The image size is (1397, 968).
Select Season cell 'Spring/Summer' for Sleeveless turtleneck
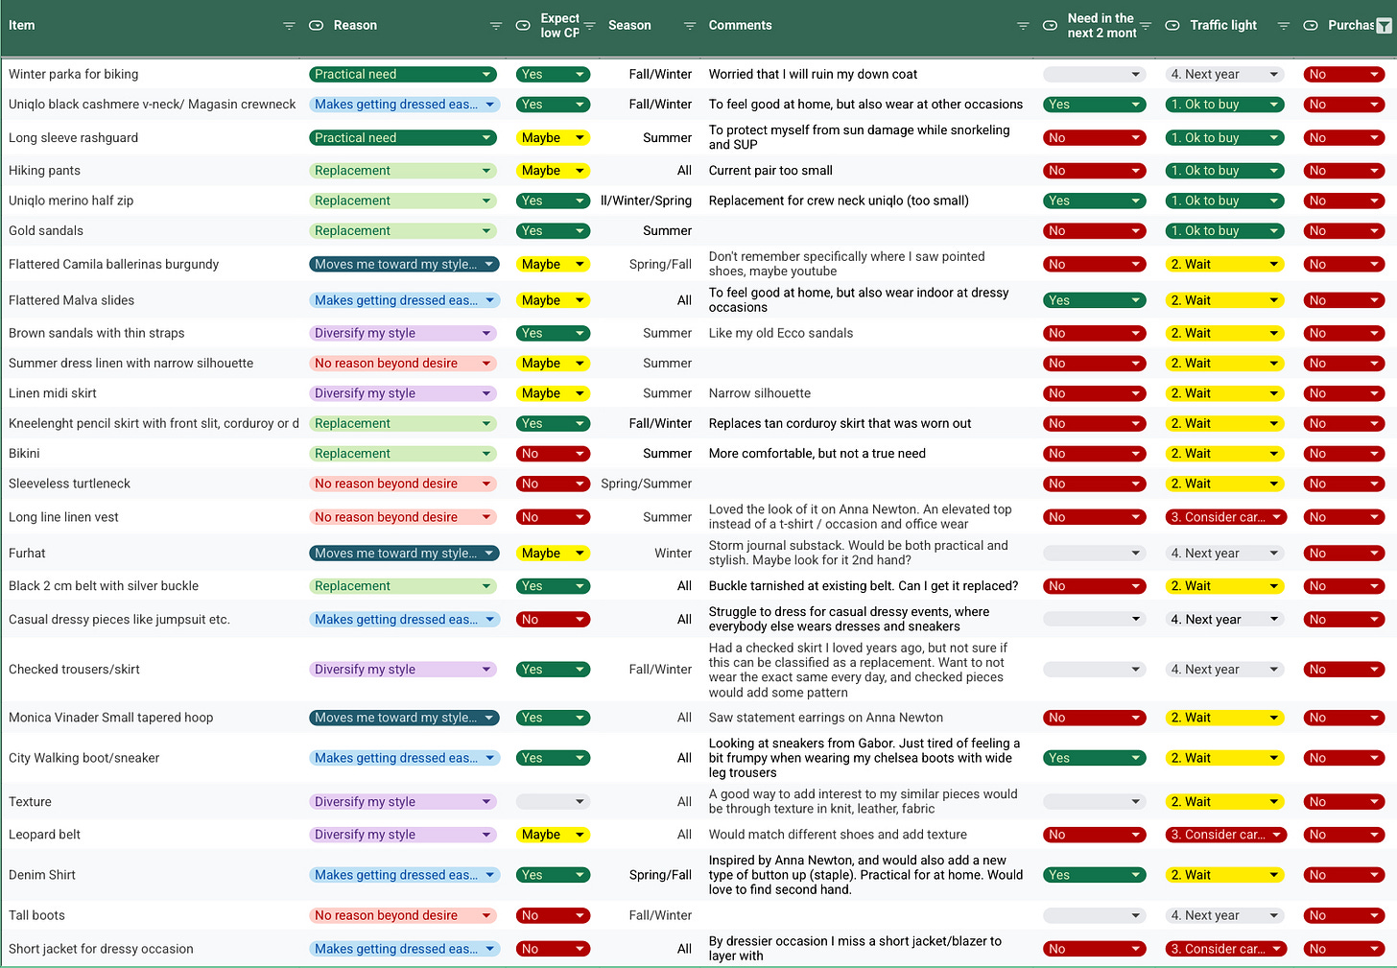647,484
